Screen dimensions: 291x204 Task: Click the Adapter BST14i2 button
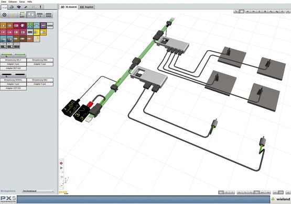pos(13,69)
